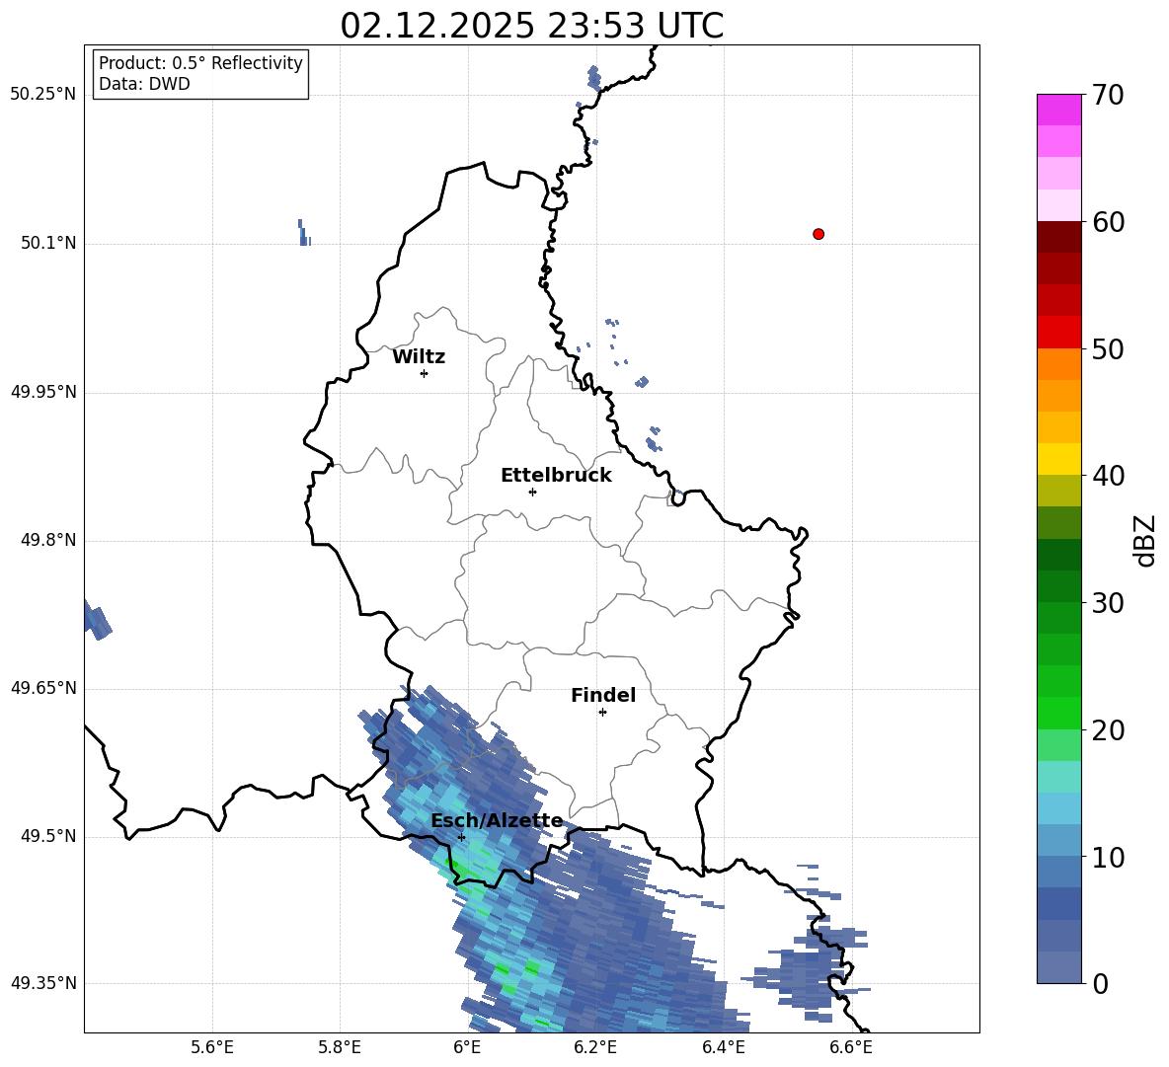Click the dBZ colorbar label
Viewport: 1169px width, 1067px height.
coord(1145,540)
